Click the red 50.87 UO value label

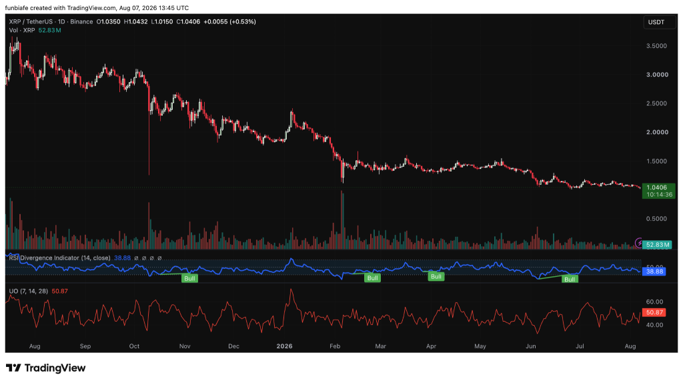click(x=654, y=312)
